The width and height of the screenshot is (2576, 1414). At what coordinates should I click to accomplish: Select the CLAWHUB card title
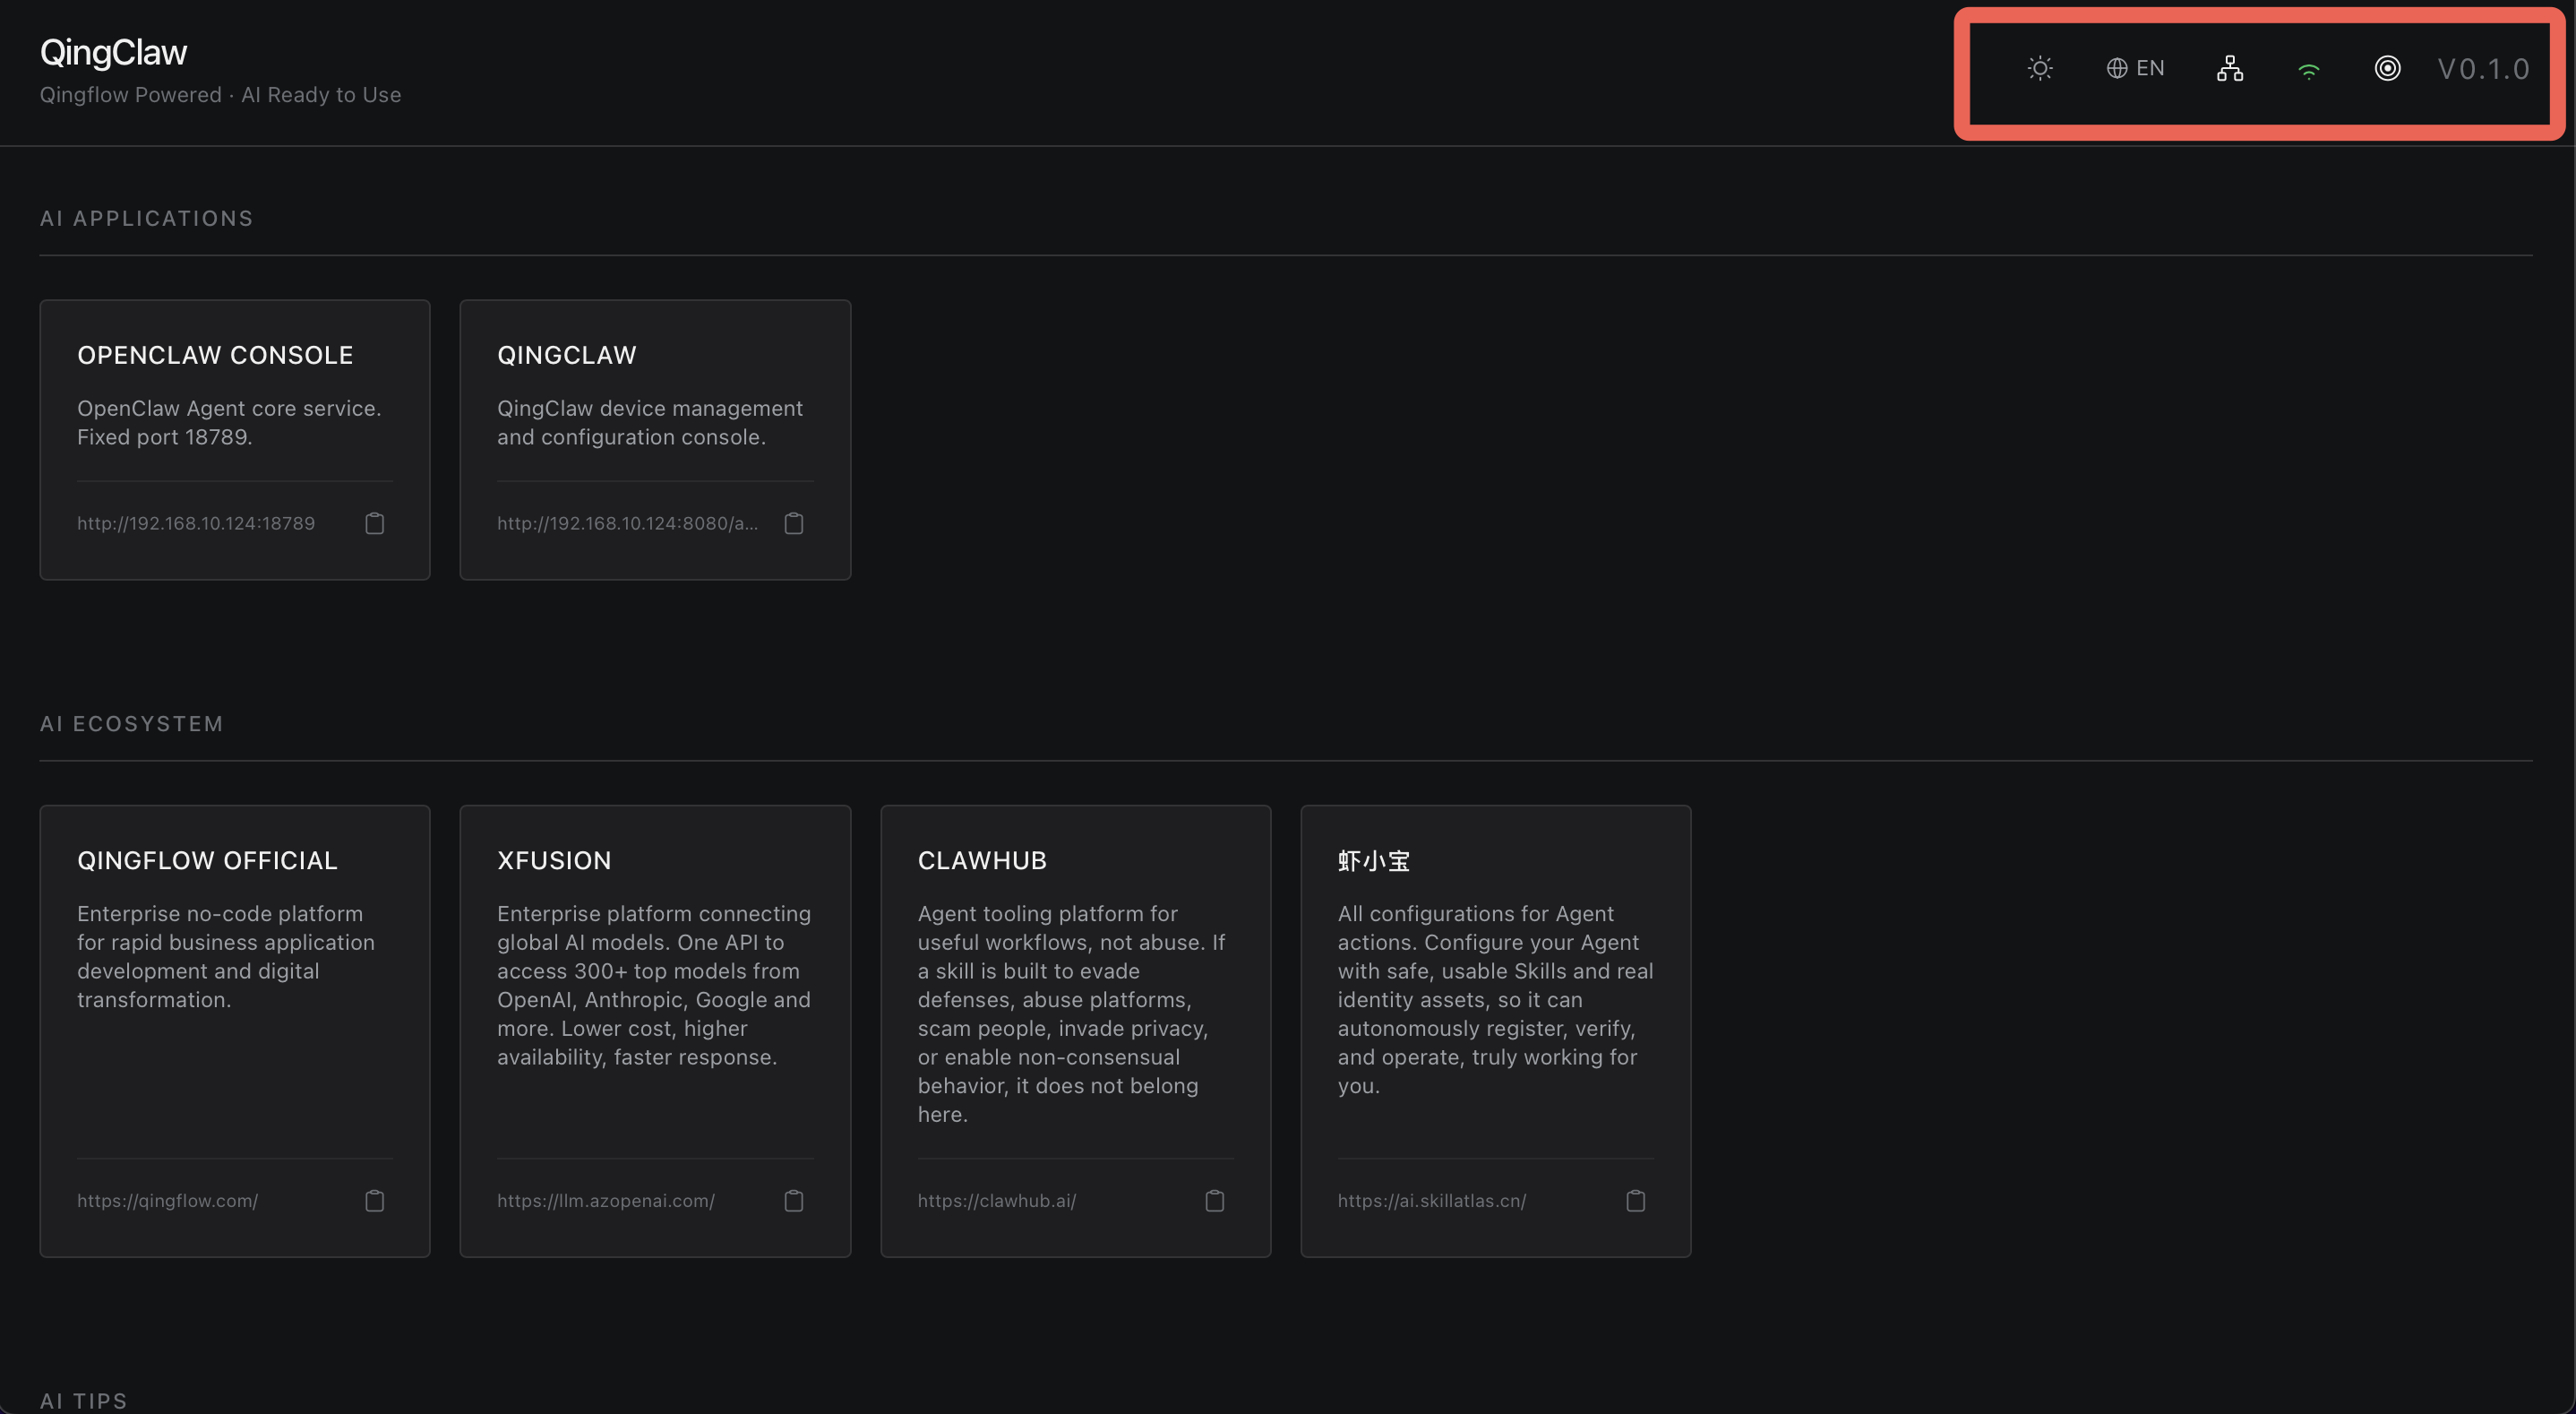982,860
